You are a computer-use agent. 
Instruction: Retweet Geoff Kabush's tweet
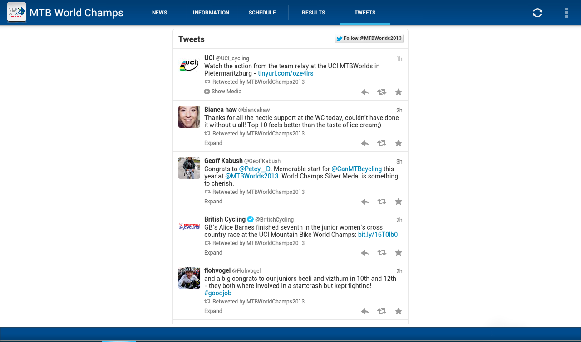(382, 202)
